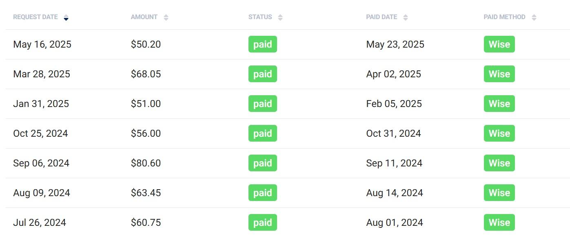
Task: Click the Request Date column header
Action: (35, 17)
